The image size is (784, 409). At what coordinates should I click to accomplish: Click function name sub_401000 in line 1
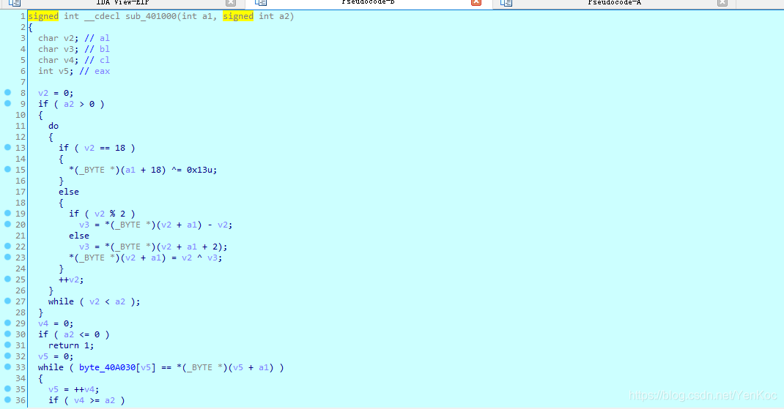[x=150, y=16]
